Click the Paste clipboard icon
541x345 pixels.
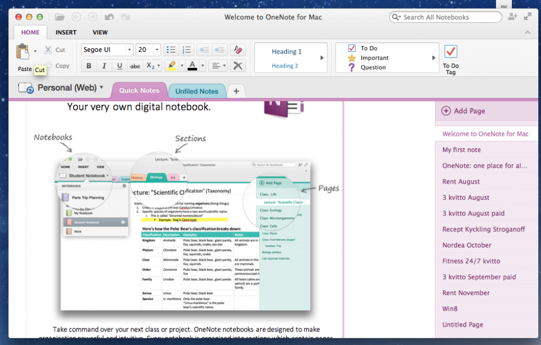click(23, 52)
